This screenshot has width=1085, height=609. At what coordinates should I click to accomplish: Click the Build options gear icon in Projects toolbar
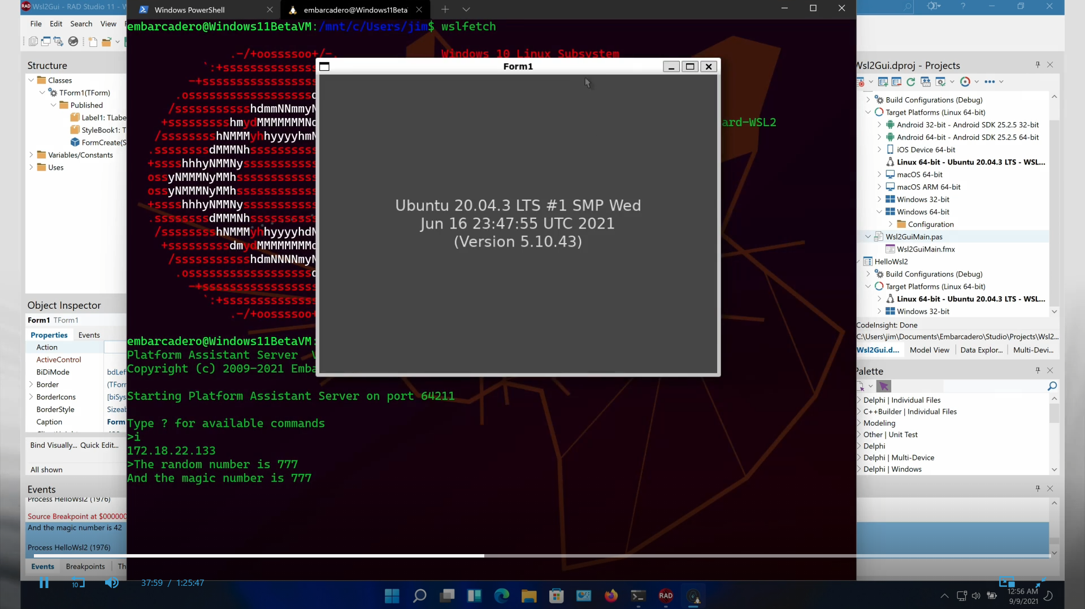click(940, 82)
